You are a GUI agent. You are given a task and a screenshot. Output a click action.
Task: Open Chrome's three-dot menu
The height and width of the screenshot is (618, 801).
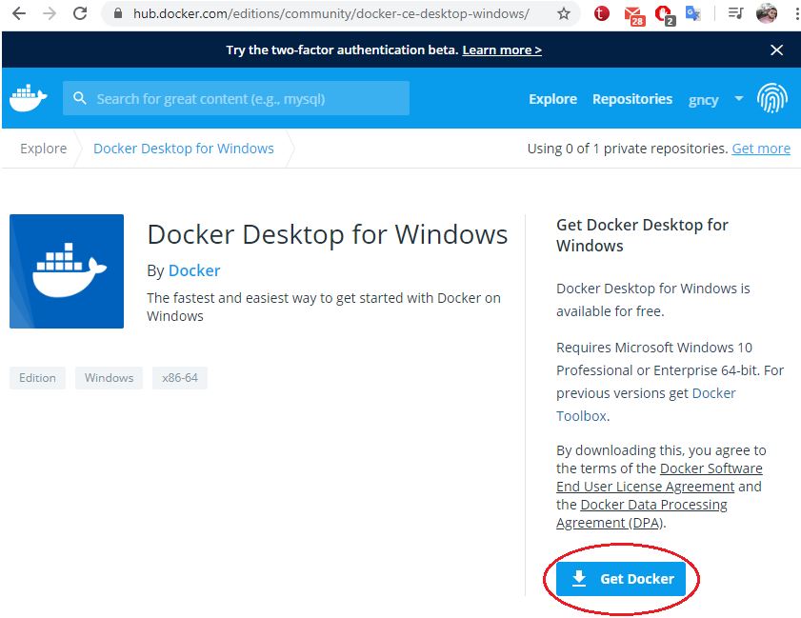(794, 13)
